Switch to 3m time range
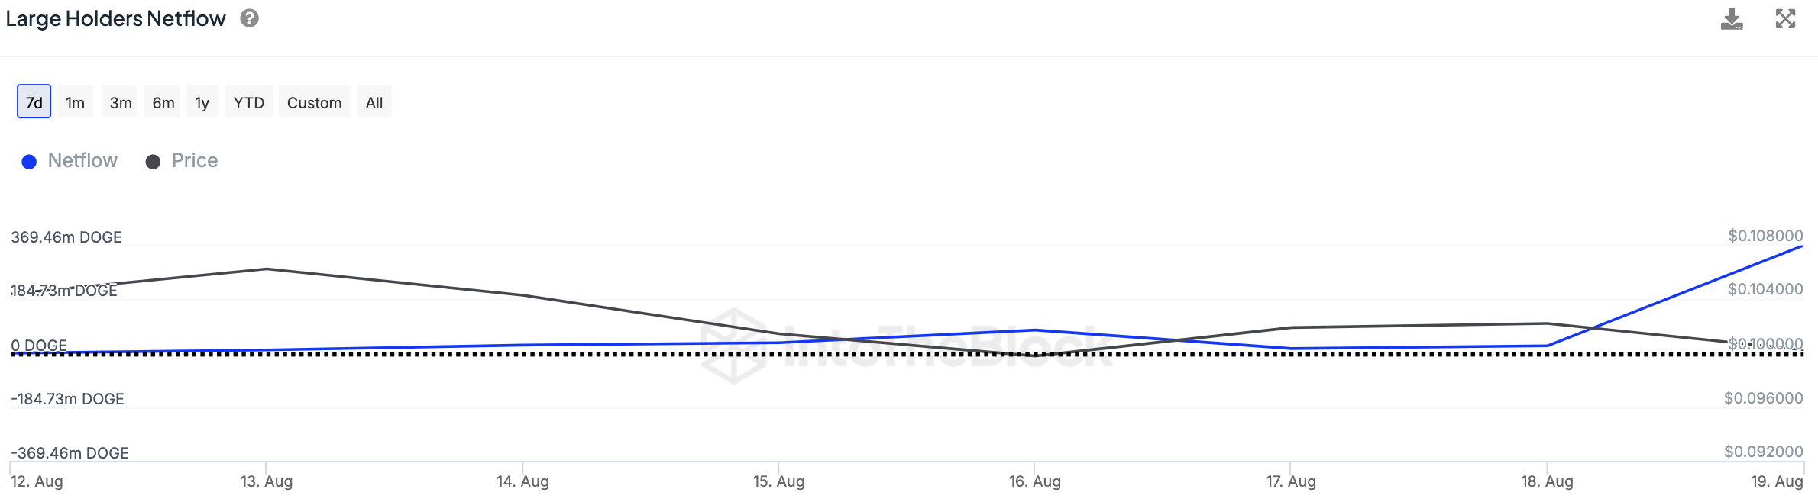 pos(120,102)
